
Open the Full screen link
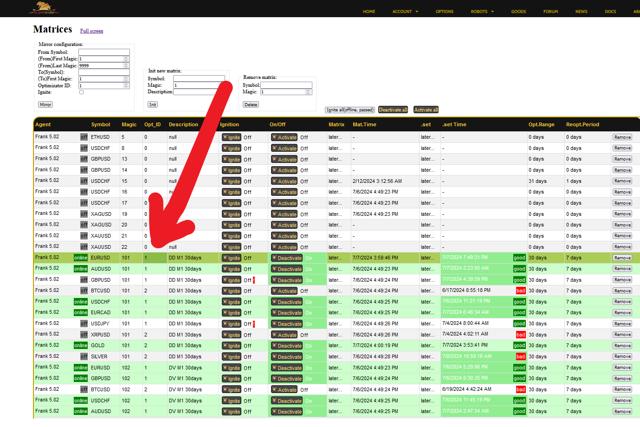pos(91,31)
